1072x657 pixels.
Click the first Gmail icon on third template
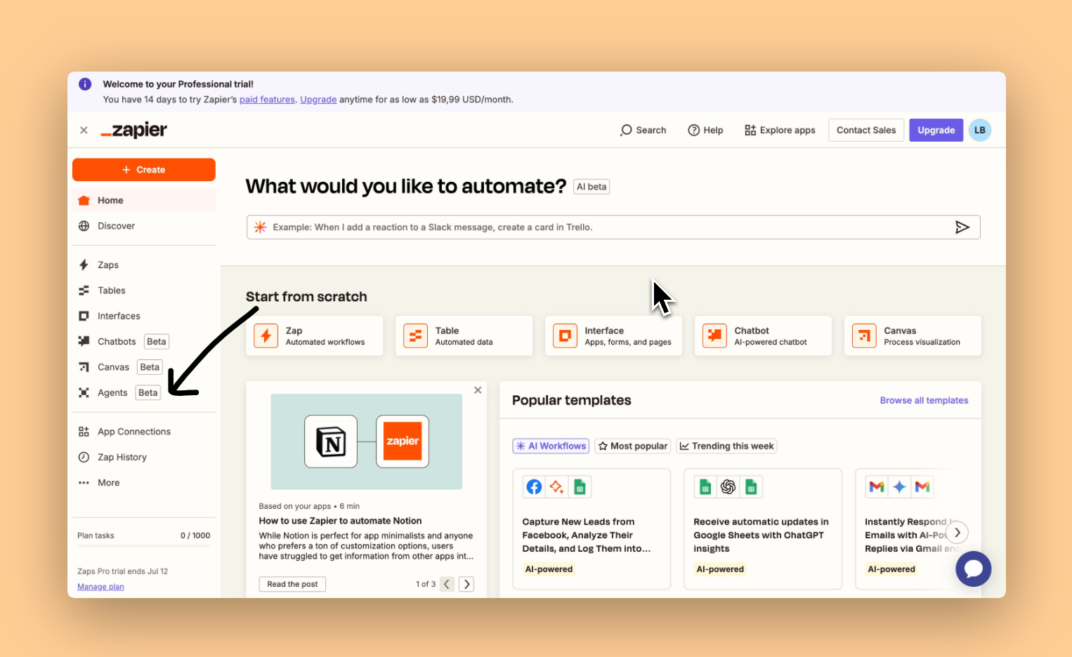pos(877,487)
